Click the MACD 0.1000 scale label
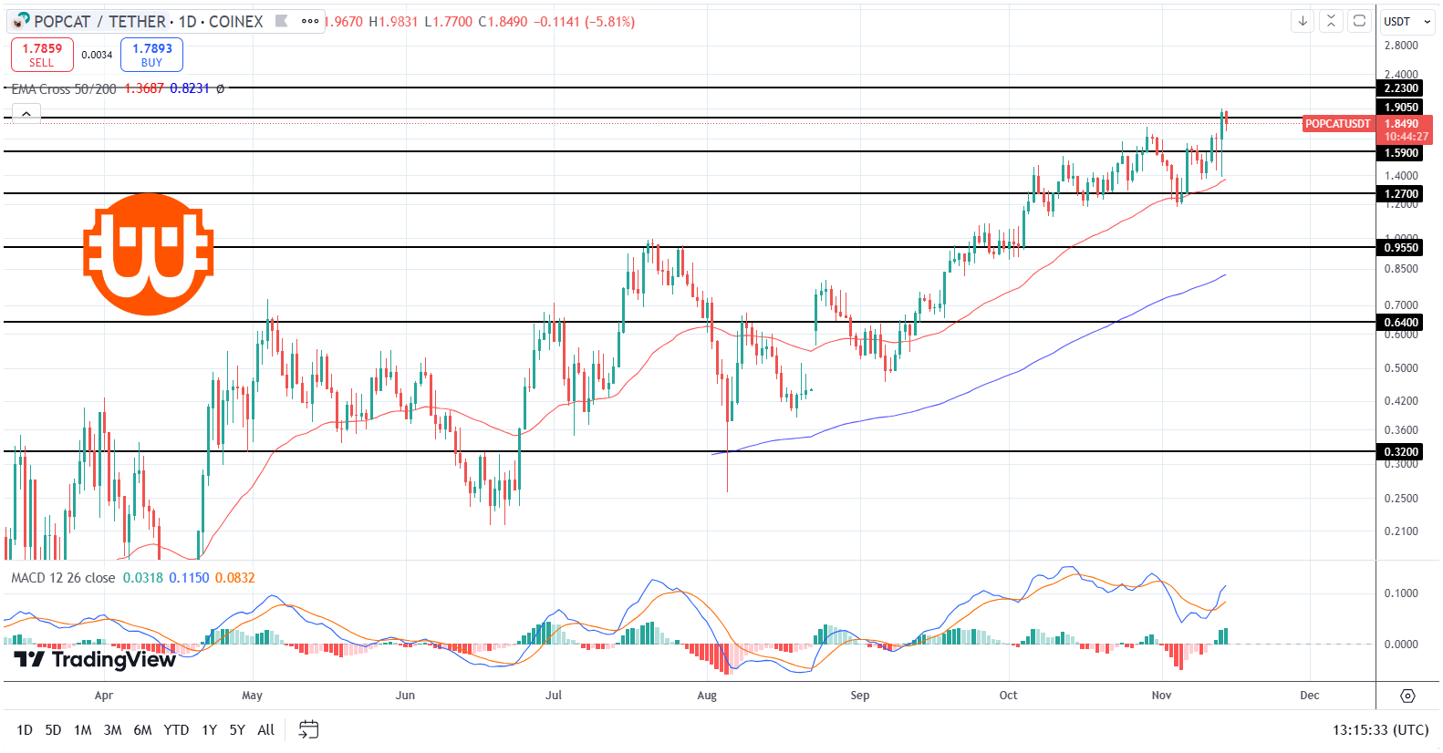This screenshot has width=1443, height=753. 1401,593
